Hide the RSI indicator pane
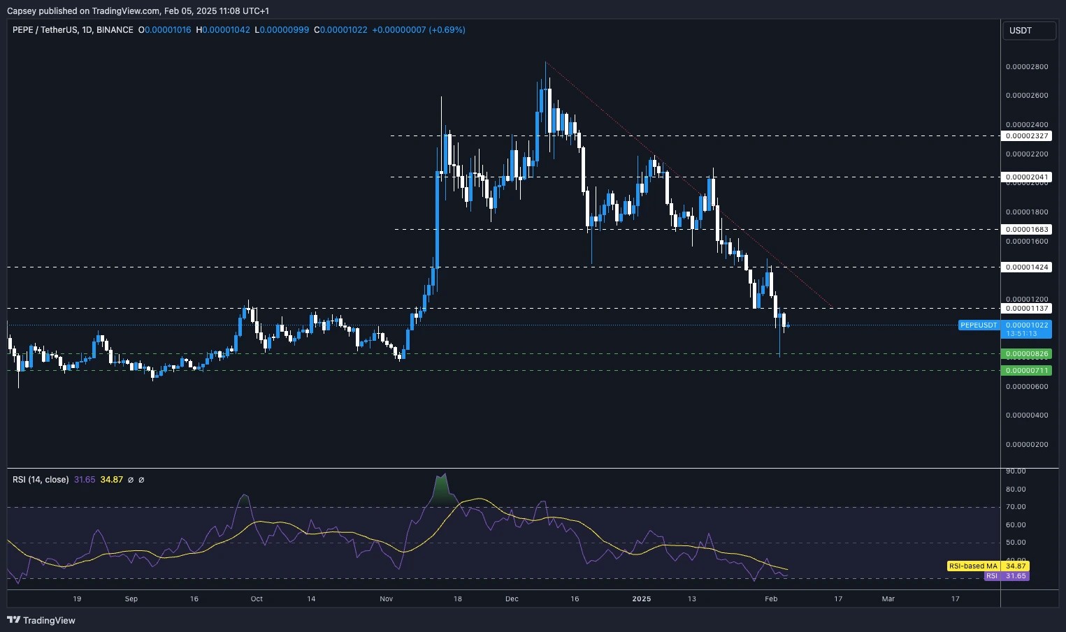 coord(130,480)
